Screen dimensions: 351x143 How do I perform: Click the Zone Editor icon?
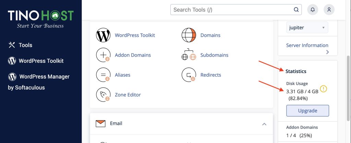click(x=103, y=95)
